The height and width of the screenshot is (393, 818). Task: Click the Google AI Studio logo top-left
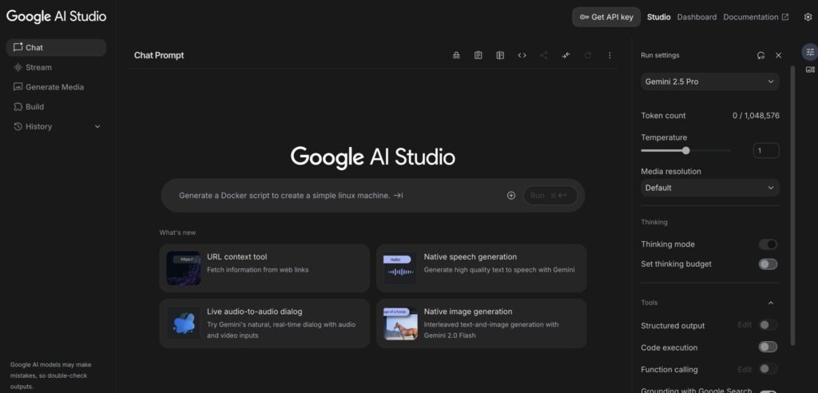coord(57,16)
